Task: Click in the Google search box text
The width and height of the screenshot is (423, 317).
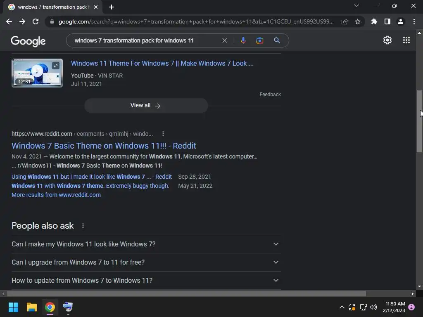Action: click(x=134, y=40)
